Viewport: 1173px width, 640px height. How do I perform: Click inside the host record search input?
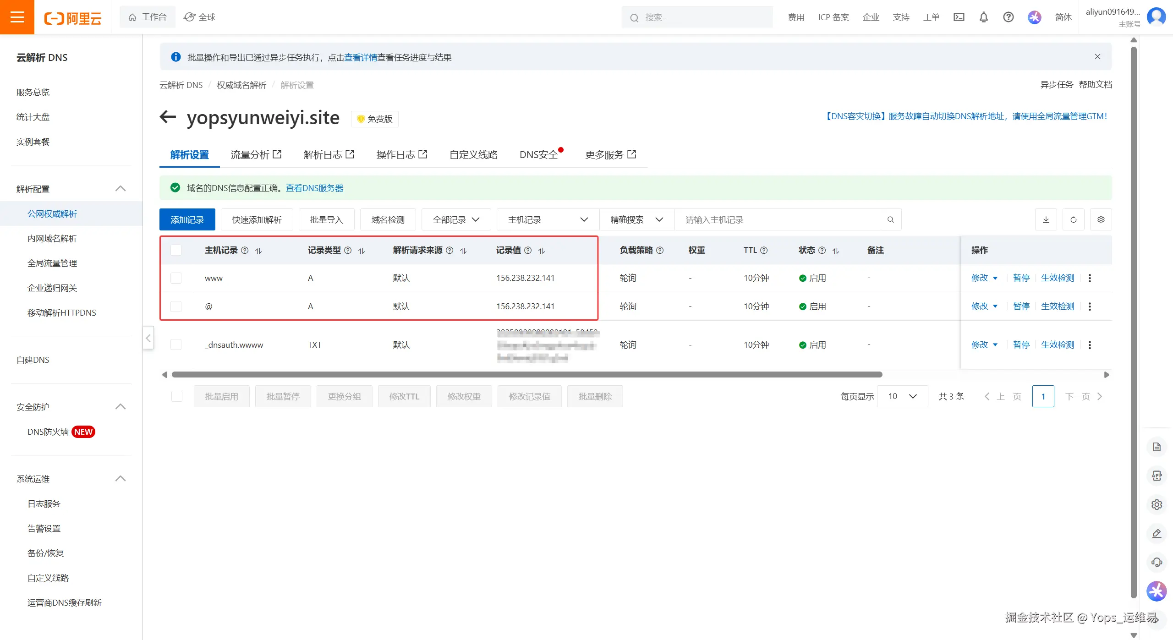point(779,219)
